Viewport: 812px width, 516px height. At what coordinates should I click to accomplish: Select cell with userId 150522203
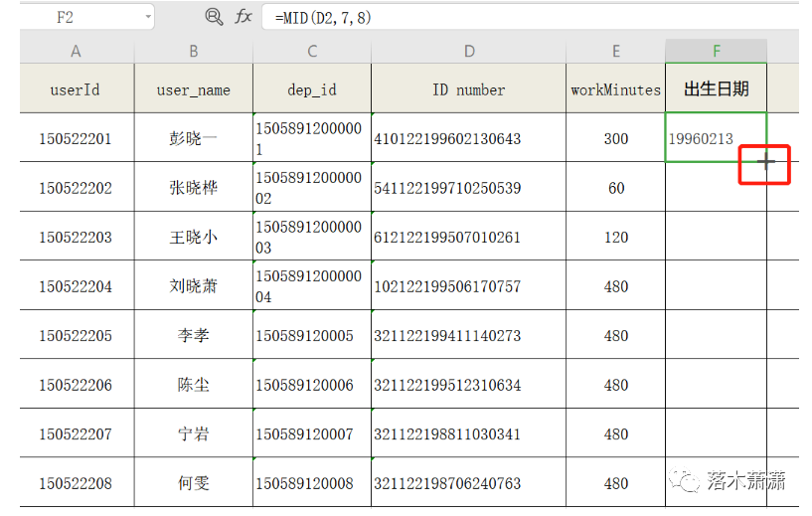click(x=77, y=237)
